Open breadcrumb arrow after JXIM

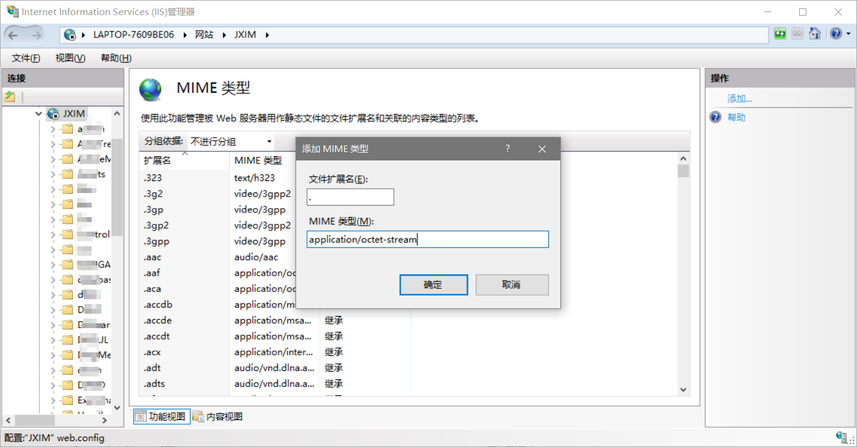coord(267,35)
